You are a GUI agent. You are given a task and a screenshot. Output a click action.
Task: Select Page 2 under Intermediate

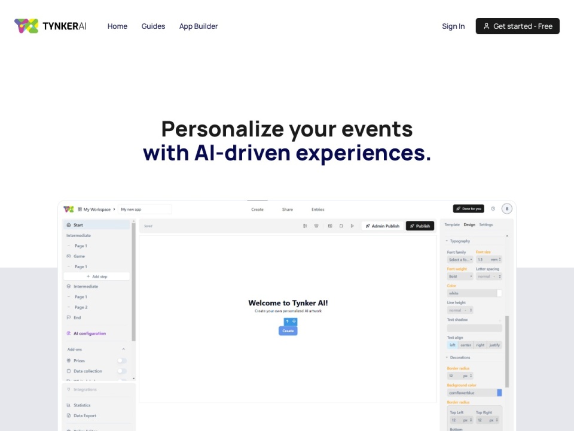[x=81, y=307]
